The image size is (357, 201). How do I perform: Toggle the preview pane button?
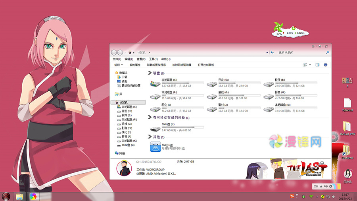pyautogui.click(x=317, y=65)
